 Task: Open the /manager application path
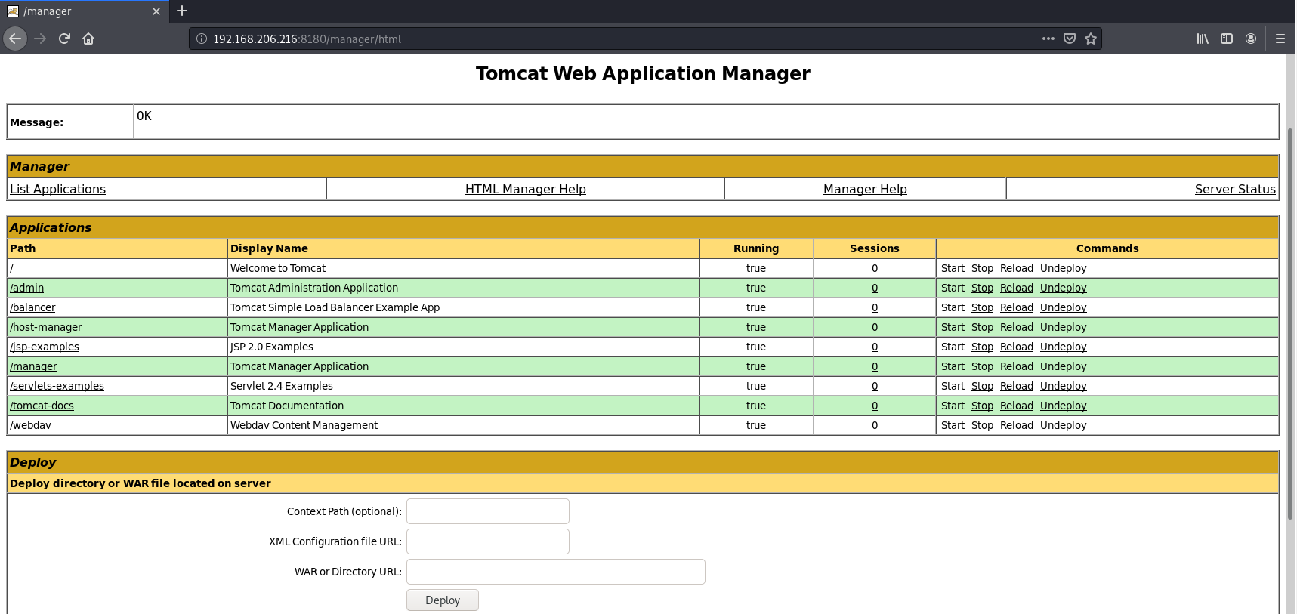click(33, 366)
